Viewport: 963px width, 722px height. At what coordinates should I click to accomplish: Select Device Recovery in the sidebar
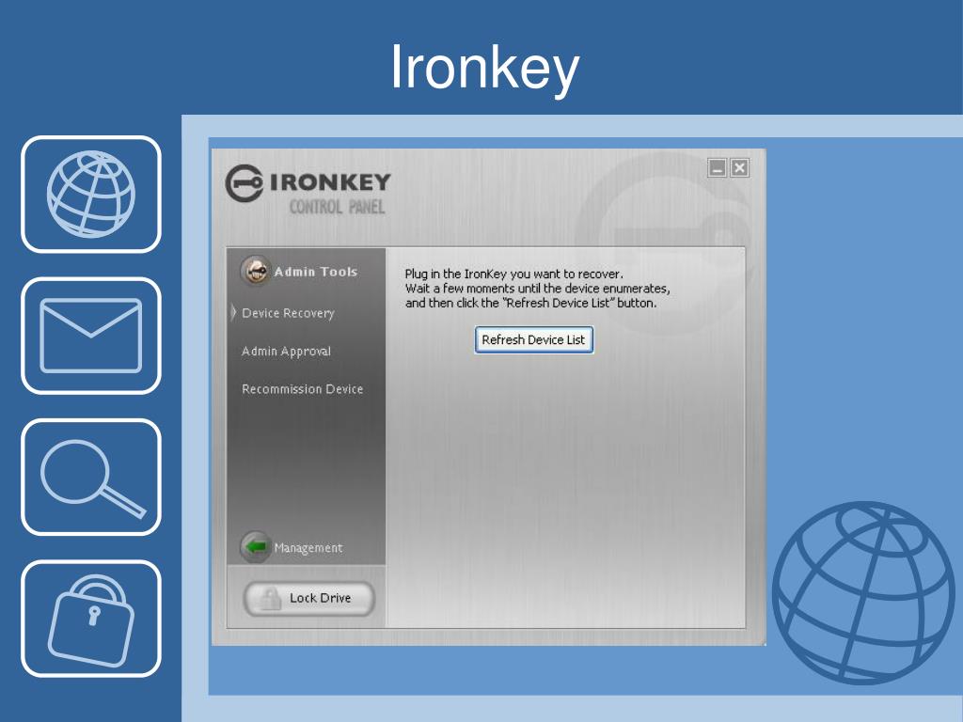[x=288, y=313]
